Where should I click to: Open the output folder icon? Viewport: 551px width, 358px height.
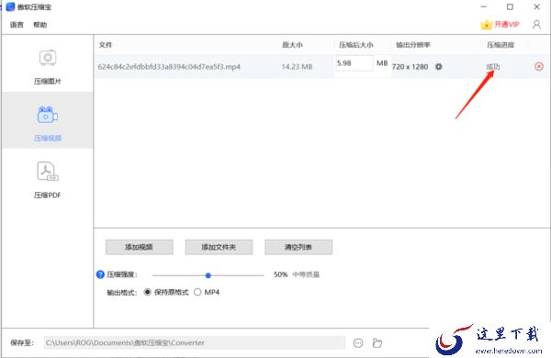pyautogui.click(x=377, y=342)
